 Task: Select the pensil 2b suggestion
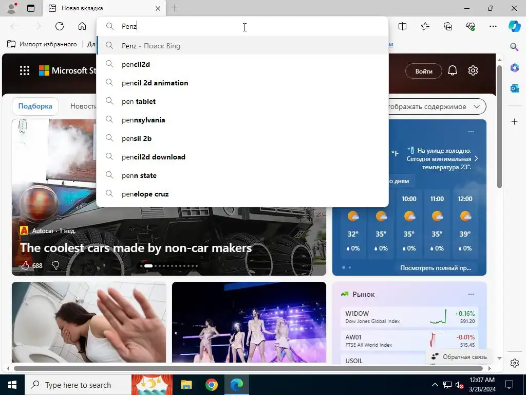242,138
